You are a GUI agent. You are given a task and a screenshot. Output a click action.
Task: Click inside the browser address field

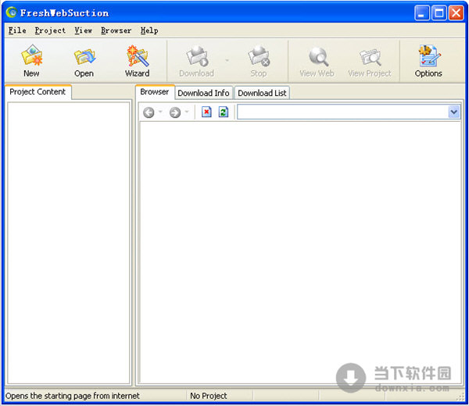(343, 112)
